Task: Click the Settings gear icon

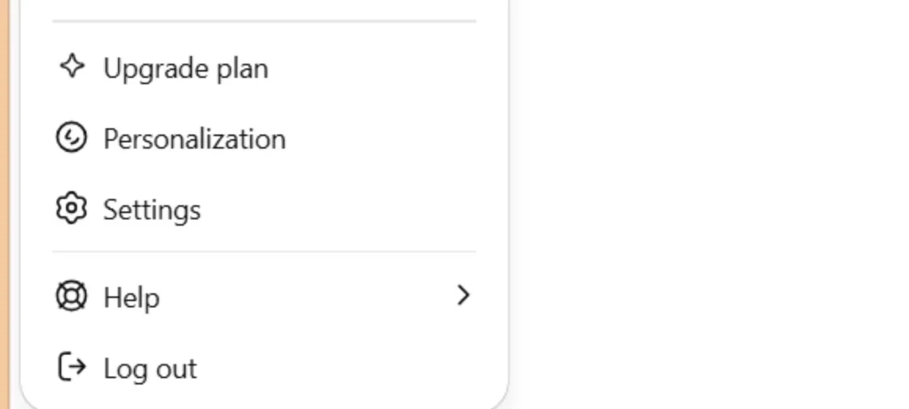Action: pyautogui.click(x=71, y=209)
